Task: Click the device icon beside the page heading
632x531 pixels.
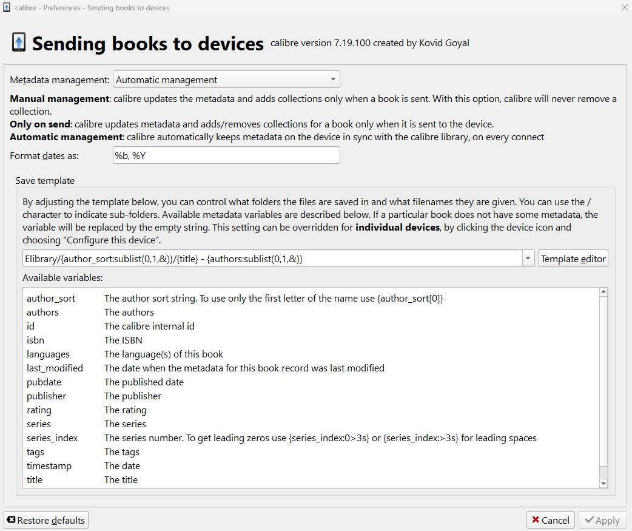Action: (19, 42)
